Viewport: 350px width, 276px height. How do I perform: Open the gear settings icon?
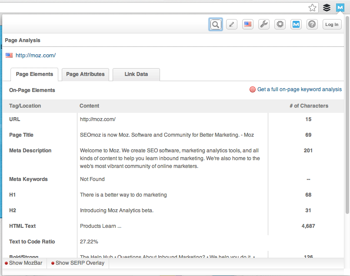click(280, 24)
